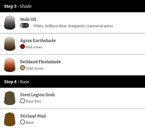Toggle the empty circle beside Base
Screen dimensions: 145x129
[x=22, y=122]
